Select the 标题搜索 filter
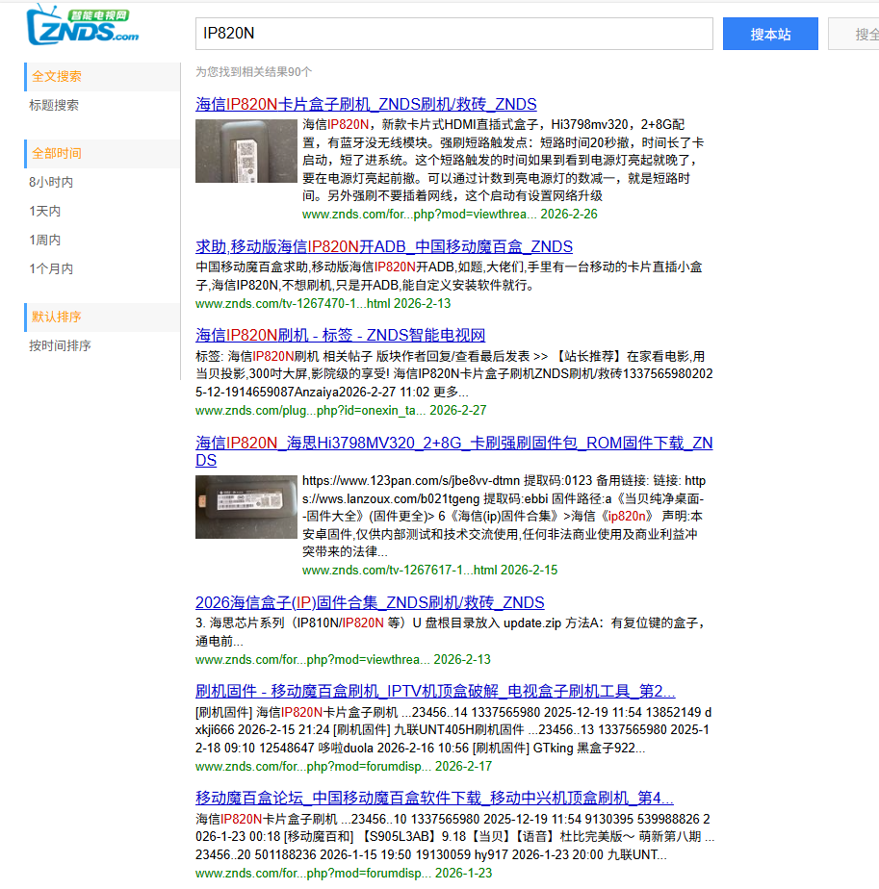This screenshot has height=889, width=879. tap(54, 105)
